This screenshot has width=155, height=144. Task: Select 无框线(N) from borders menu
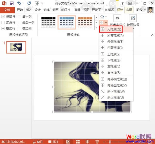click(x=116, y=29)
